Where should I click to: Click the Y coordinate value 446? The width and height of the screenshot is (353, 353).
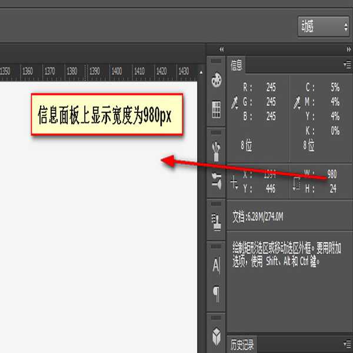coord(271,189)
